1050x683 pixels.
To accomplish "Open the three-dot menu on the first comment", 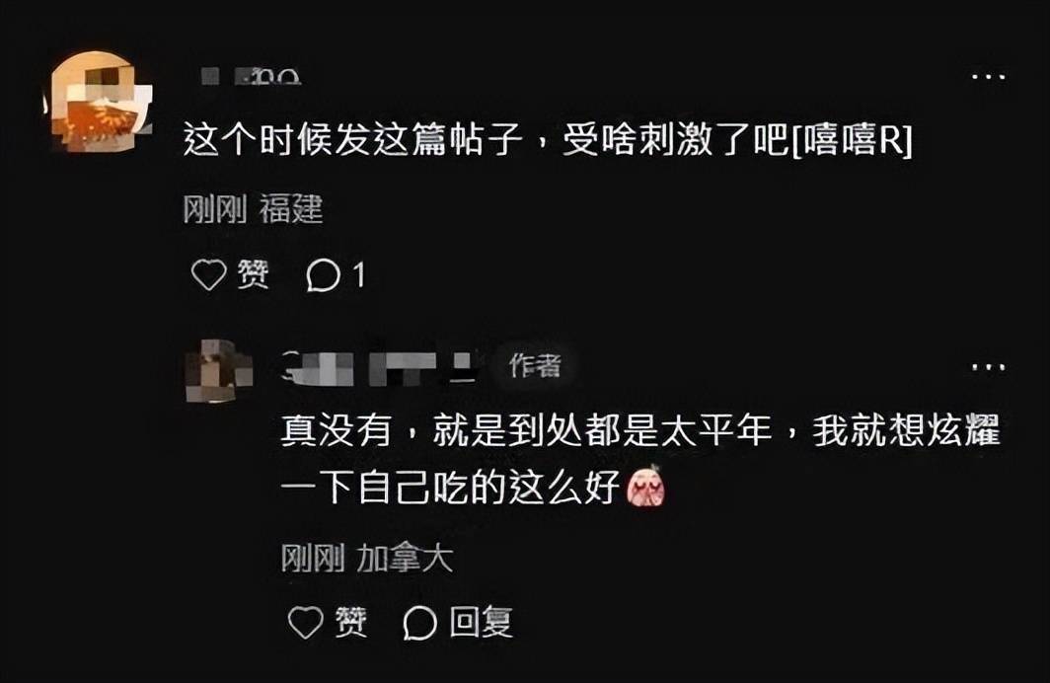I will 989,77.
